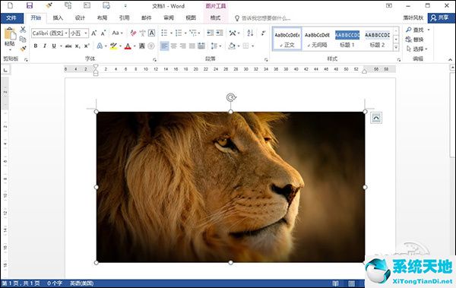456x288 pixels.
Task: Apply the 标题 2 heading style
Action: pos(377,39)
